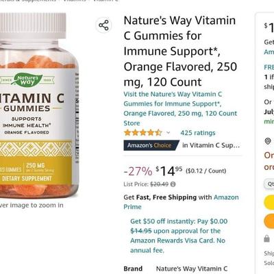Click the yellow Add to Cart button

point(269,203)
